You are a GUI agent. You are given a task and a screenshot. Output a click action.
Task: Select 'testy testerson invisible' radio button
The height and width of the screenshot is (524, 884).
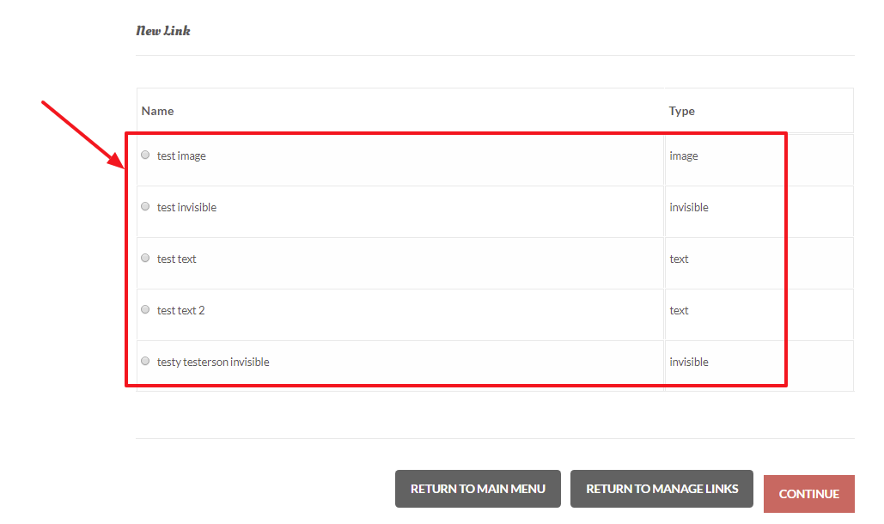(145, 361)
